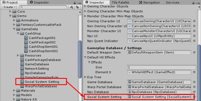Screen dimensions: 201x101
Task: Click the lock icon on Project panel
Action: (x=75, y=3)
